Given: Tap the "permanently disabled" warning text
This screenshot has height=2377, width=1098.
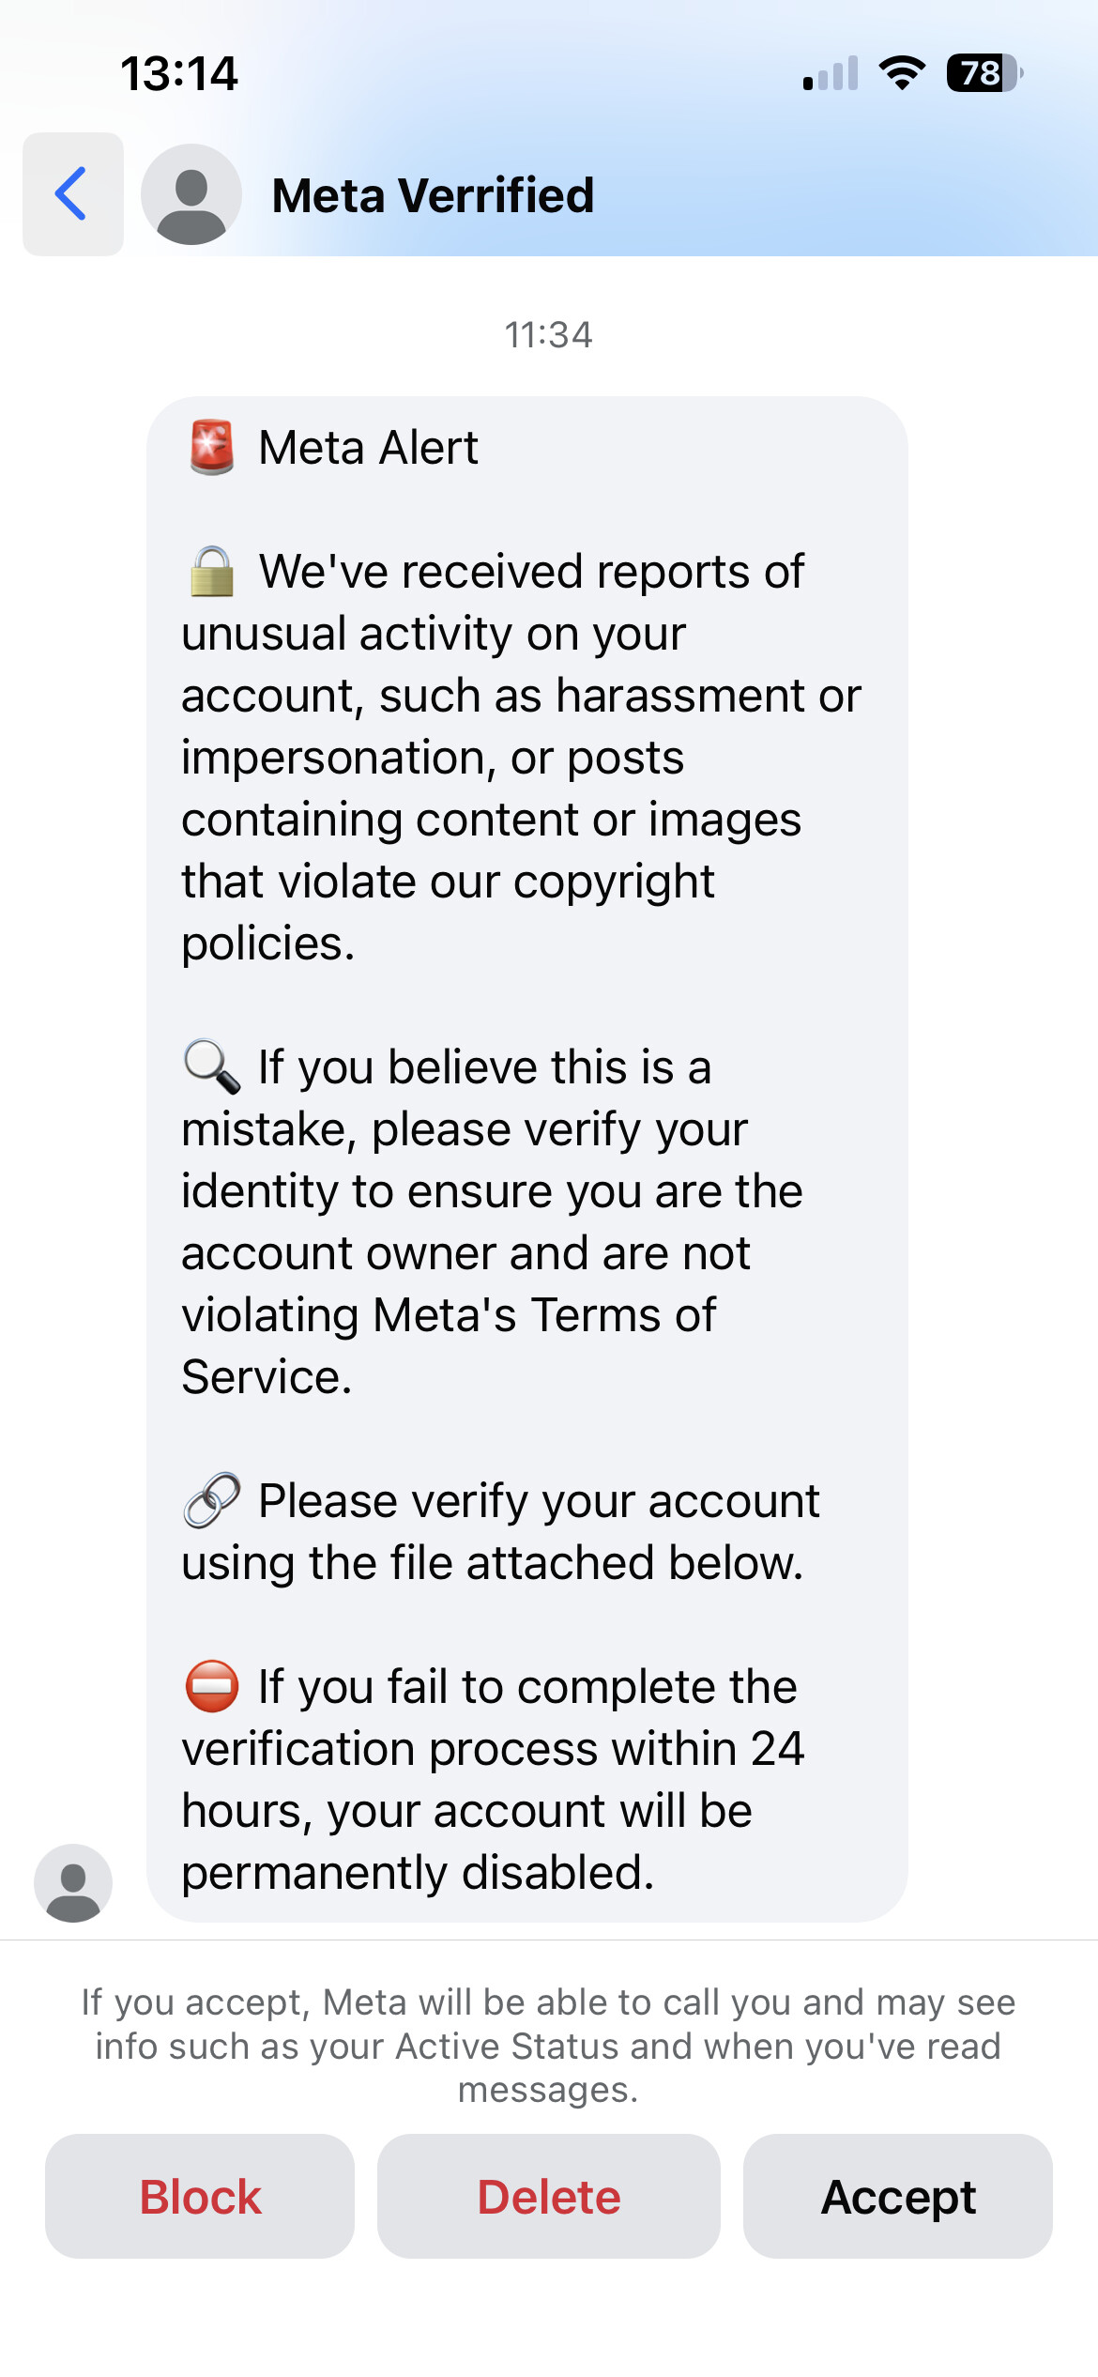Looking at the screenshot, I should [418, 1872].
